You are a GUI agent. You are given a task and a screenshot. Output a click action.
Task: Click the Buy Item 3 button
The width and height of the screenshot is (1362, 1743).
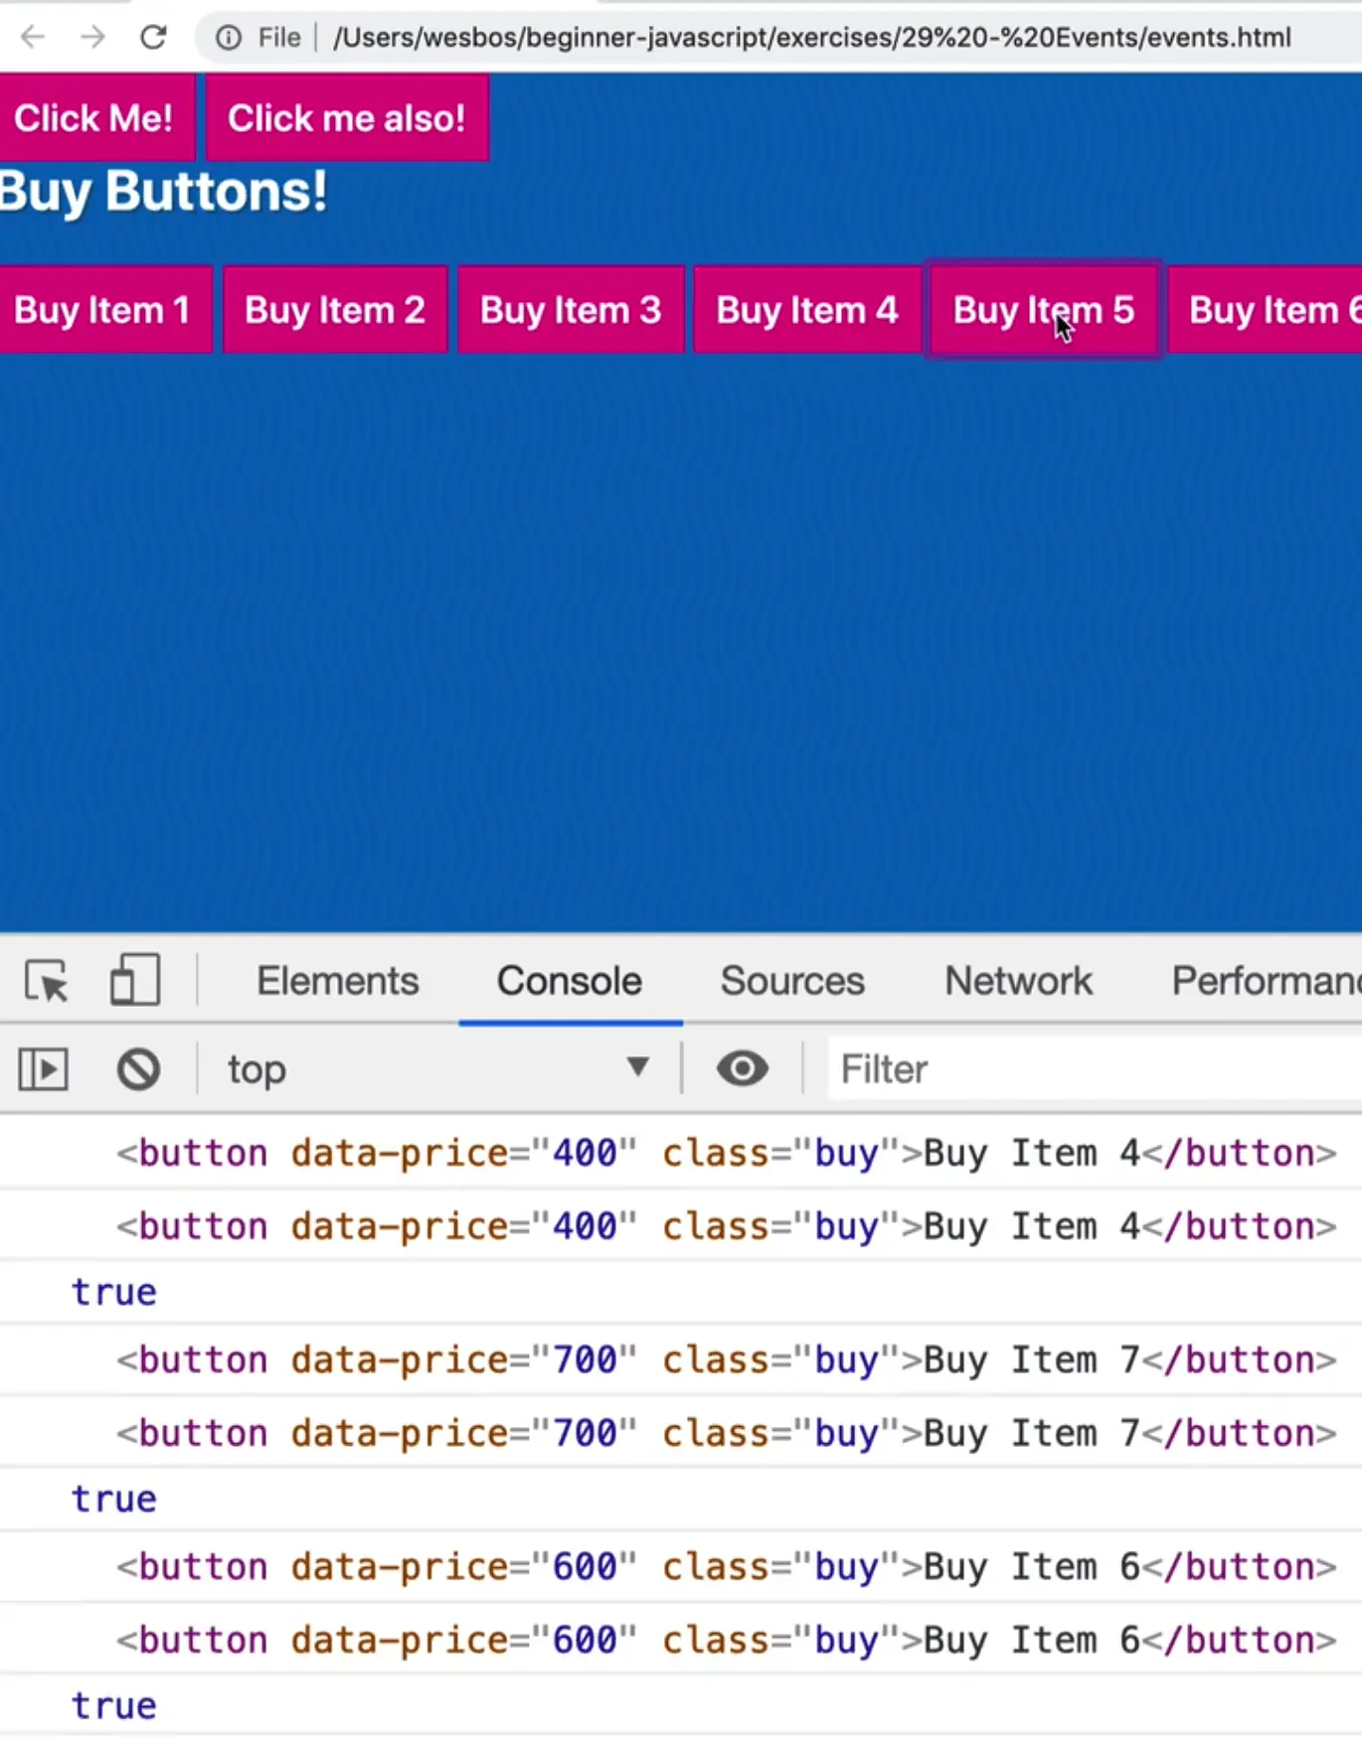(x=570, y=310)
